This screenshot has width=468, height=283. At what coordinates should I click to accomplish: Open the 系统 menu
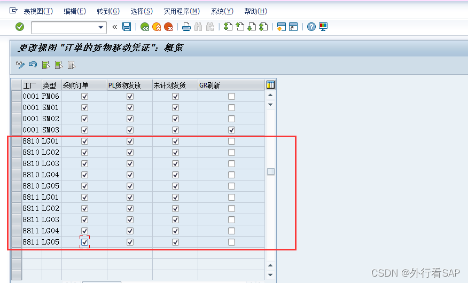[x=222, y=11]
